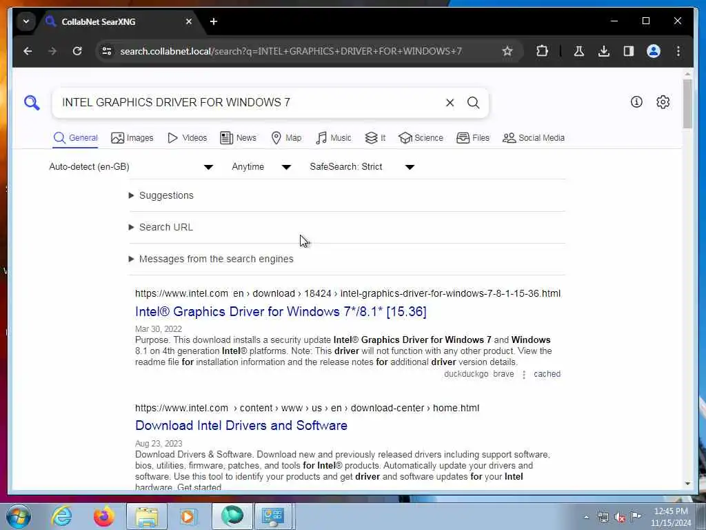Click the download-center home.html URL line

[307, 408]
